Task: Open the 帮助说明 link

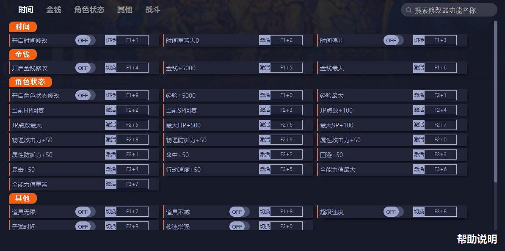Action: (x=477, y=239)
